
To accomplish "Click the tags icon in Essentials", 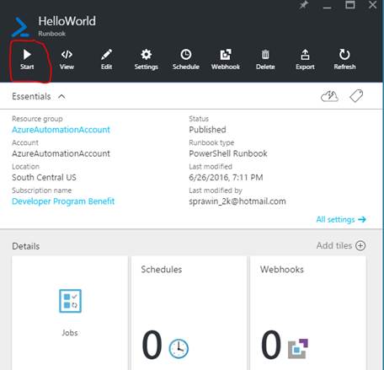I will (x=356, y=96).
